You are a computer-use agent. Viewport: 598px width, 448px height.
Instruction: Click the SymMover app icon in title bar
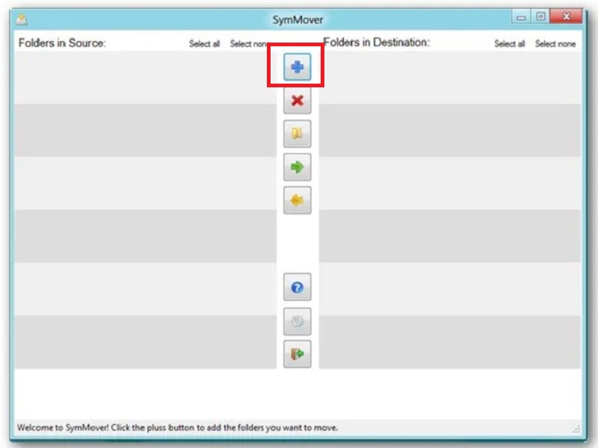tap(22, 20)
